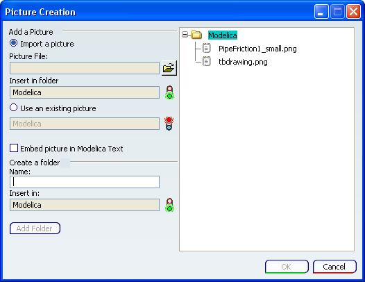The image size is (365, 282).
Task: Maximize the Picture Creation window
Action: (x=337, y=12)
